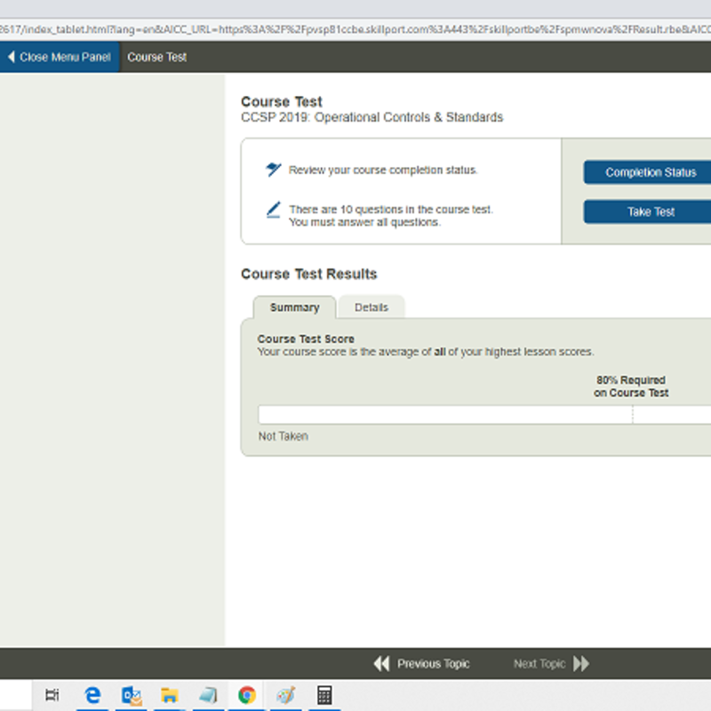
Task: Click the pencil icon beside question count
Action: tap(274, 211)
